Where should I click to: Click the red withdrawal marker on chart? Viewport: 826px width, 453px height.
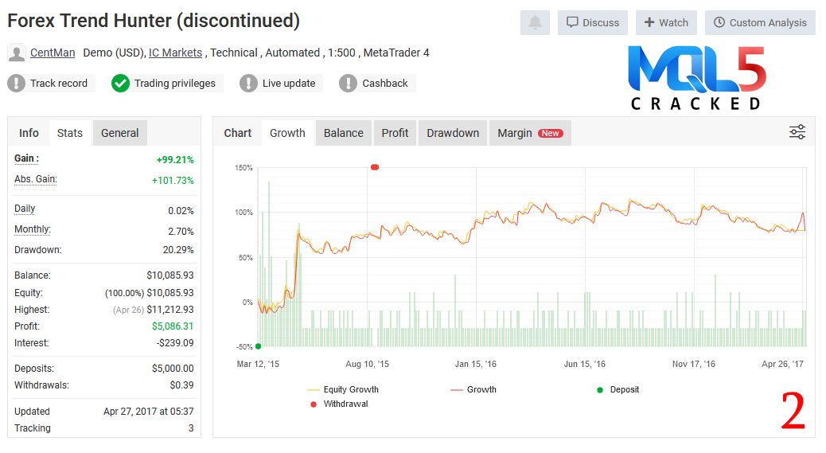tap(375, 167)
